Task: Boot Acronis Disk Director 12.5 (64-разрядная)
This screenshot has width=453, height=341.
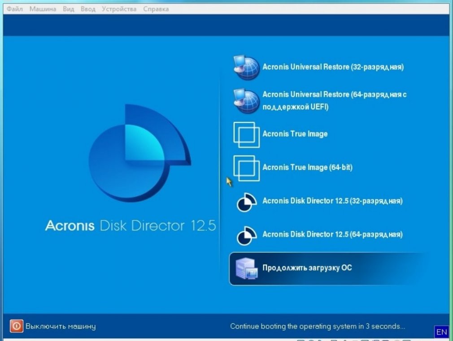Action: click(x=332, y=234)
